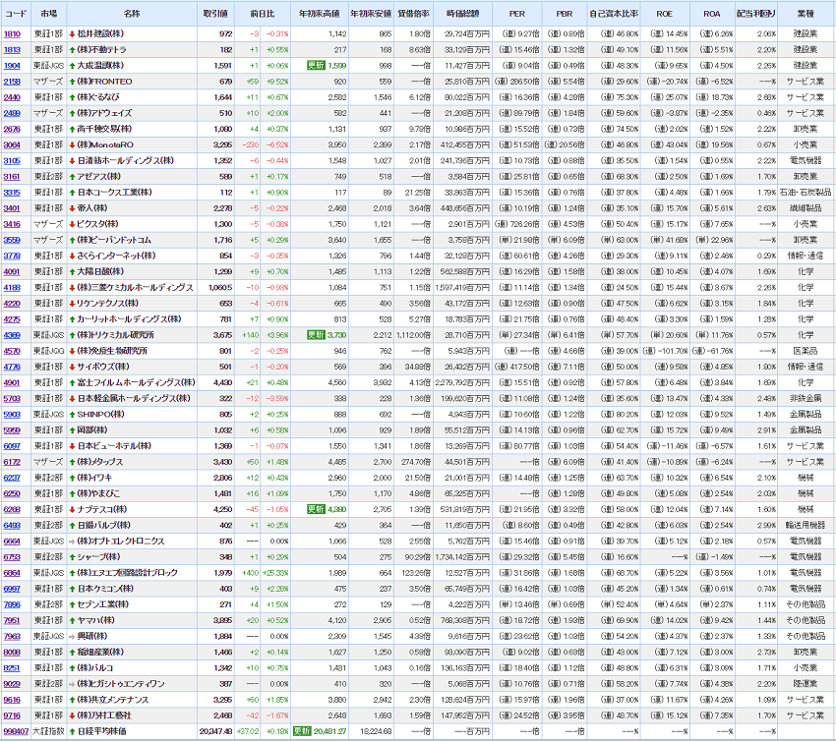Click the 医薬品 industry cell
Image resolution: width=836 pixels, height=742 pixels.
tap(806, 351)
